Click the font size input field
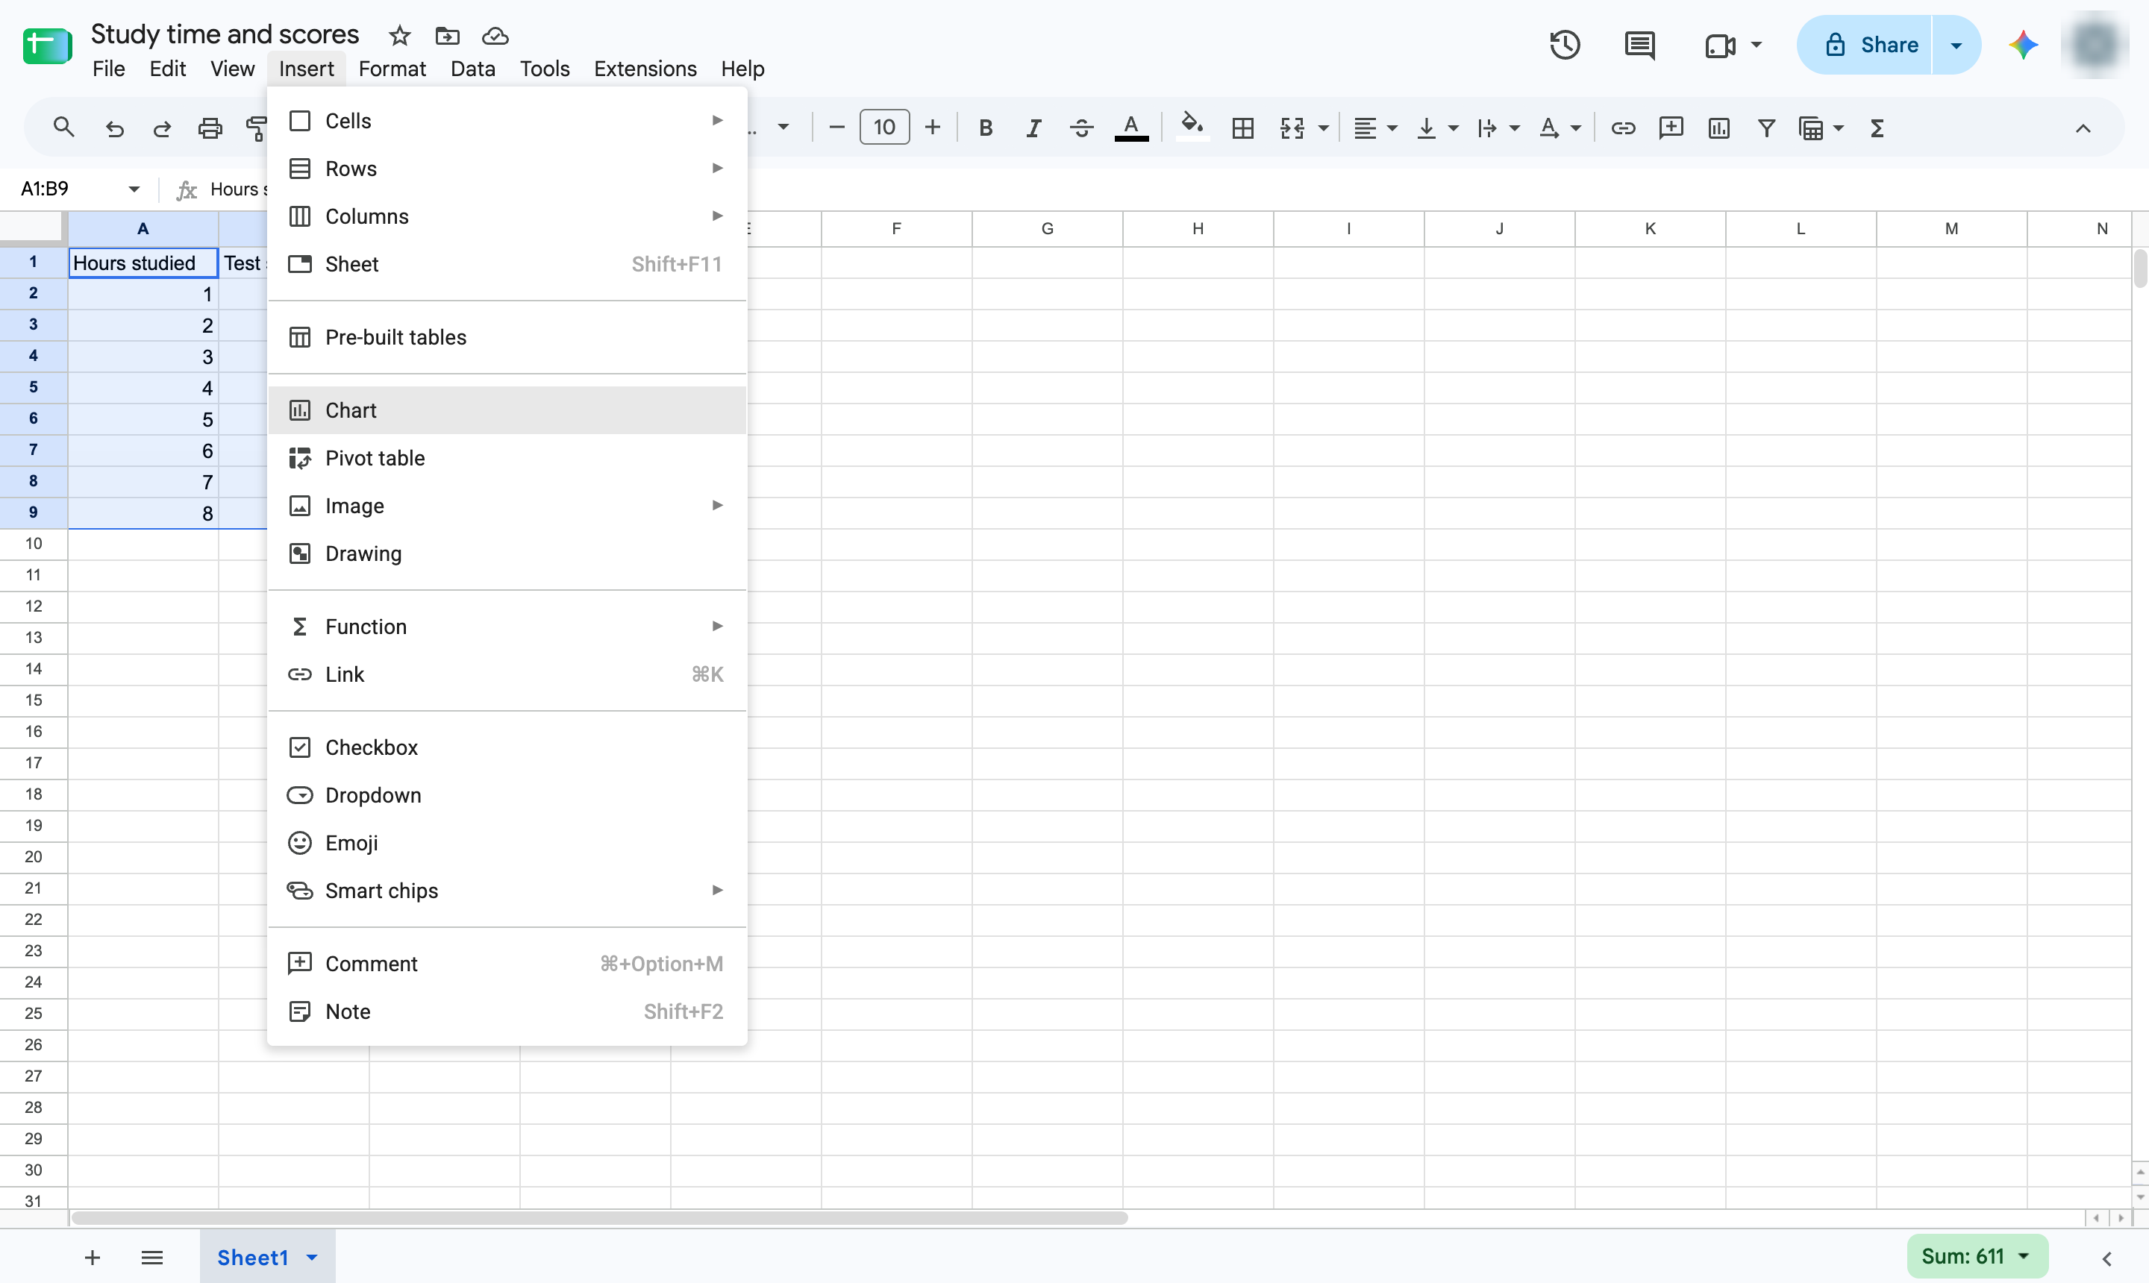This screenshot has width=2149, height=1283. click(x=885, y=128)
